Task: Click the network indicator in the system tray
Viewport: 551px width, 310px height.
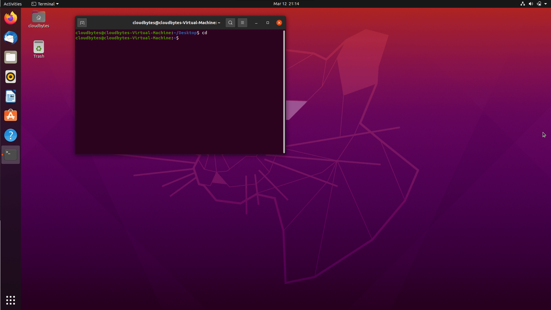Action: 522,4
